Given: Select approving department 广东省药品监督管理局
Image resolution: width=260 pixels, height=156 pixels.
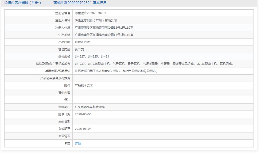Looking at the screenshot, I should click(90, 107).
